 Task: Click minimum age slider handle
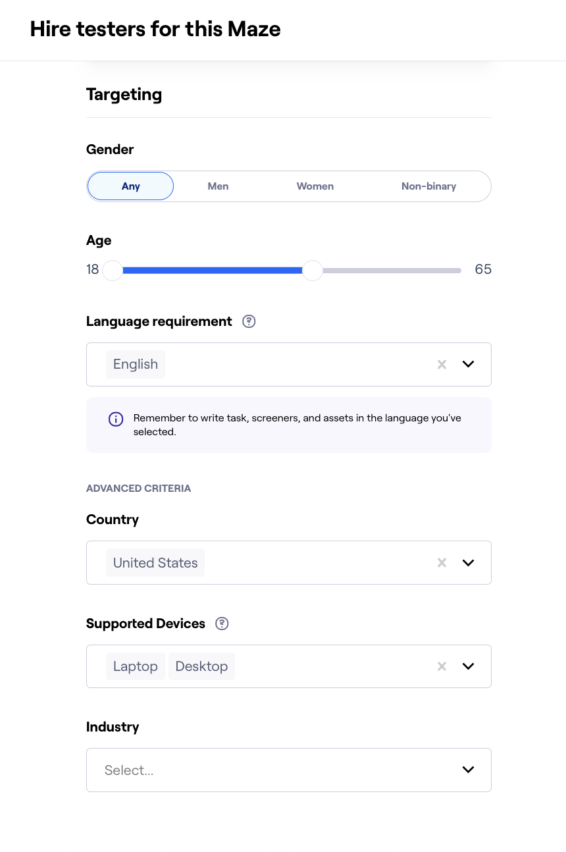coord(113,270)
